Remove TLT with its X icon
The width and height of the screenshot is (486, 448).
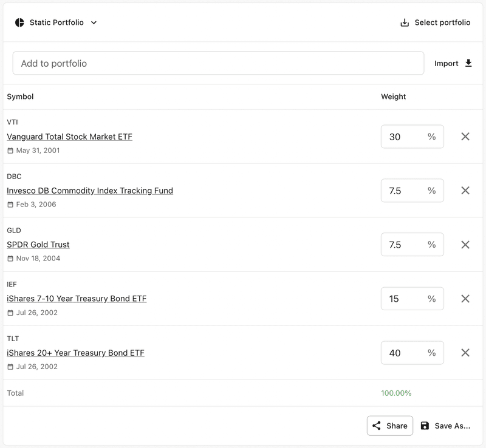pyautogui.click(x=465, y=353)
